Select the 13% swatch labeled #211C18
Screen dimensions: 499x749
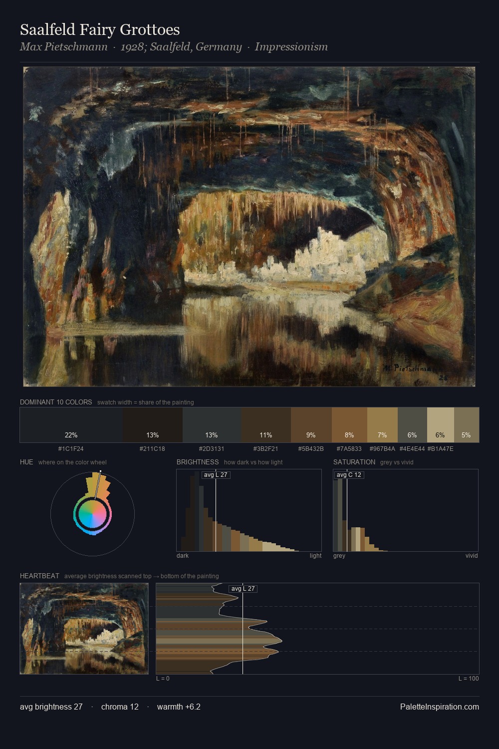[153, 425]
